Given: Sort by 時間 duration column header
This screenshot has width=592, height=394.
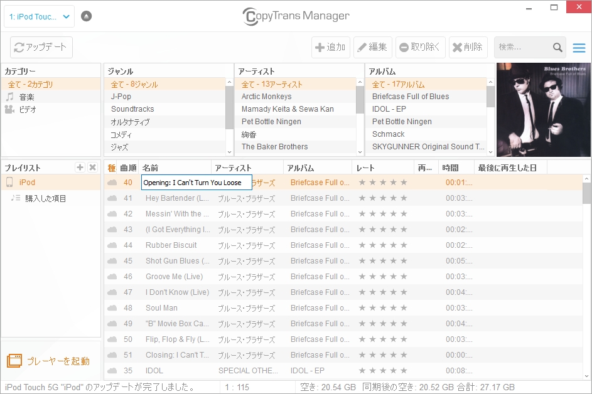Looking at the screenshot, I should pyautogui.click(x=456, y=168).
